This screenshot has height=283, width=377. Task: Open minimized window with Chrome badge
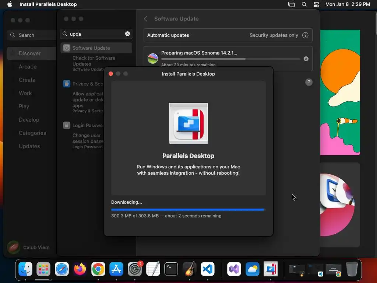coord(334,270)
